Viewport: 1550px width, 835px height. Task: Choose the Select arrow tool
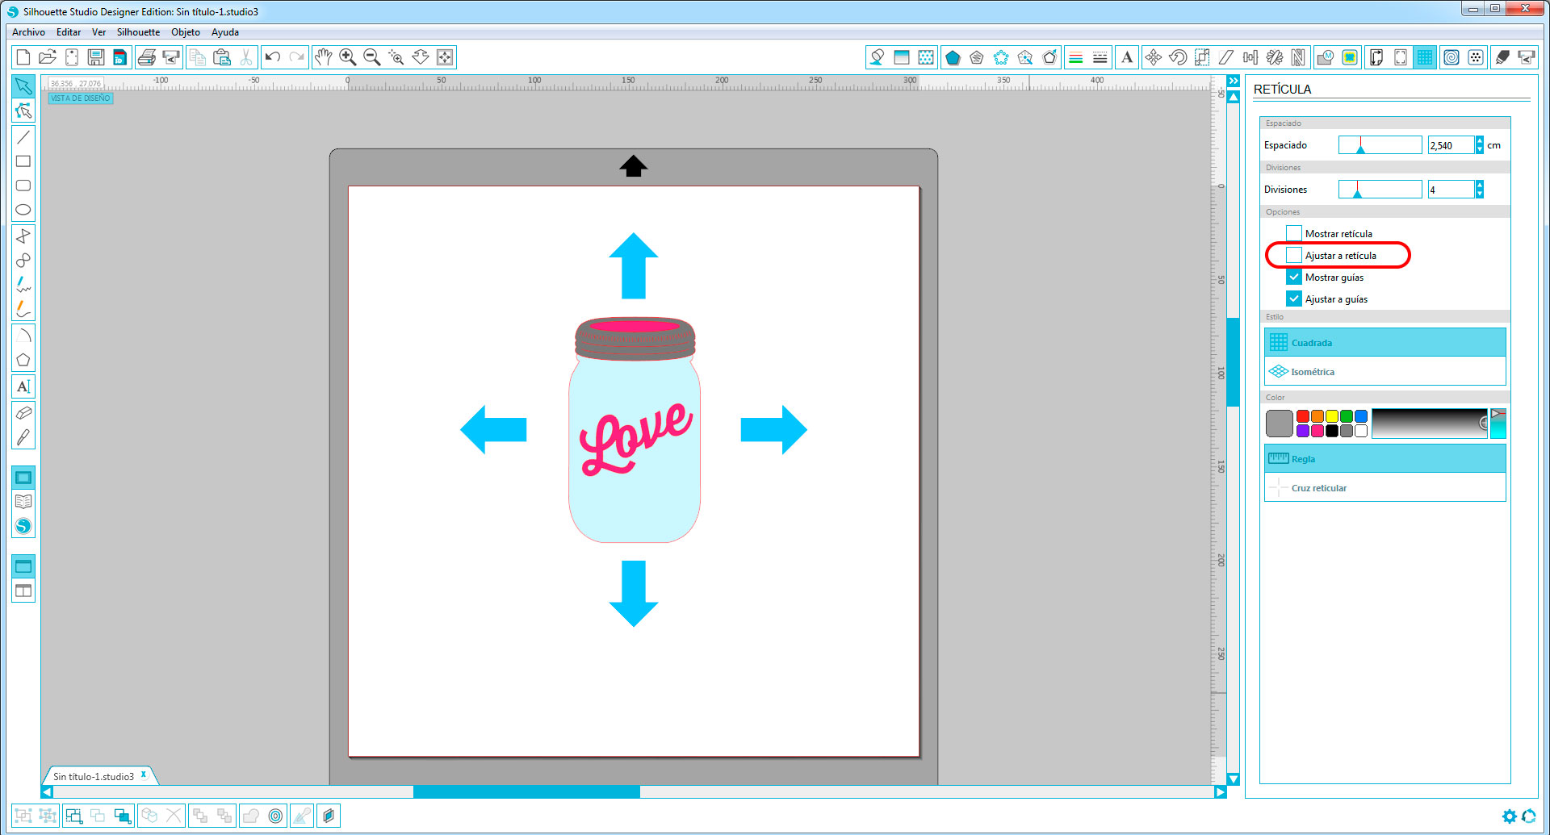23,86
